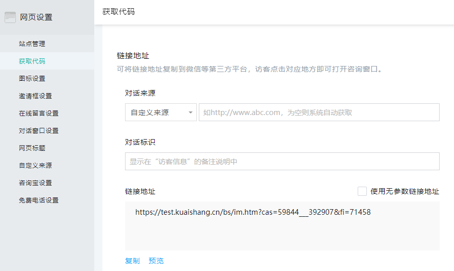The image size is (454, 271).
Task: Open 网页标题 settings
Action: coord(32,148)
